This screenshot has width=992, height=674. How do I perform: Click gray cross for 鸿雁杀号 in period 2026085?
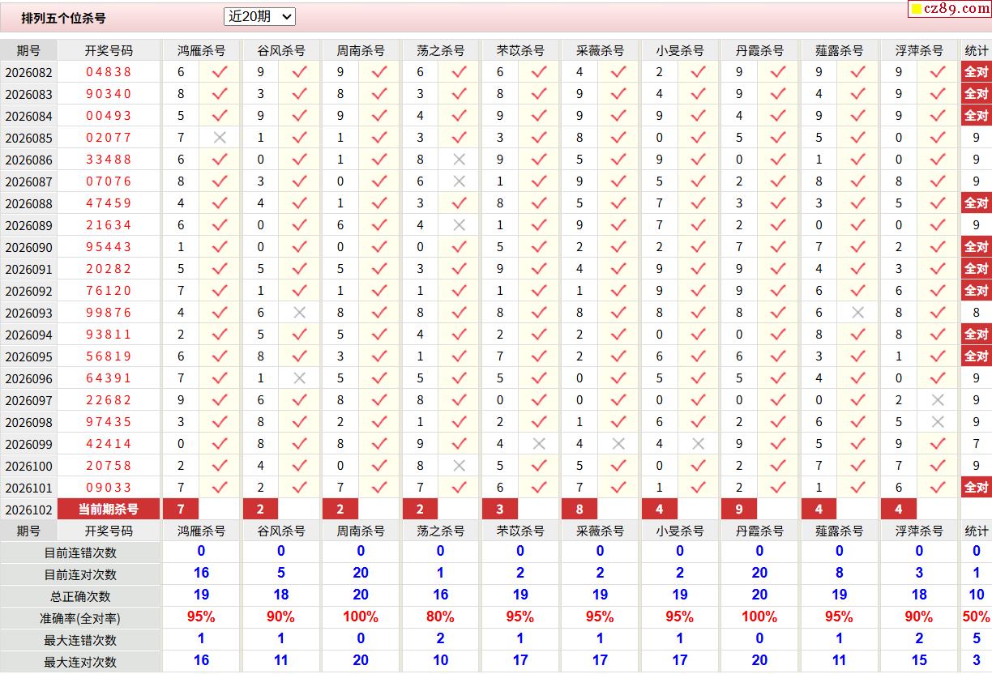coord(220,138)
